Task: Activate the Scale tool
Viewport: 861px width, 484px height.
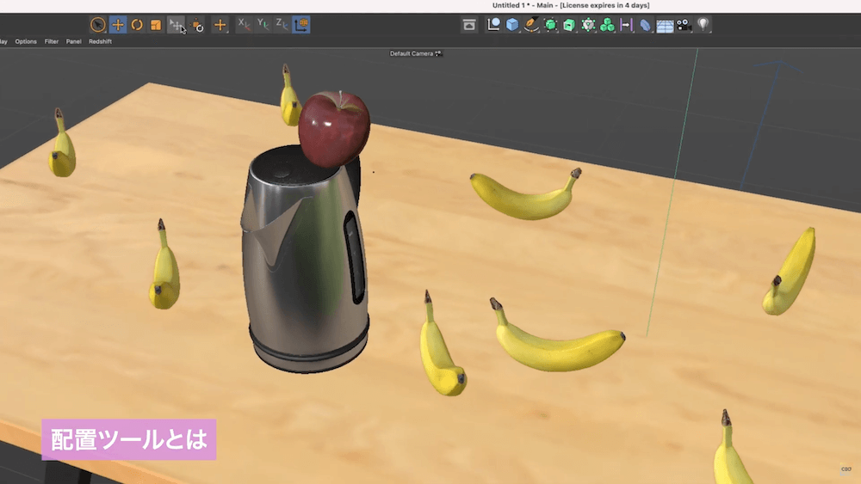Action: [x=156, y=25]
